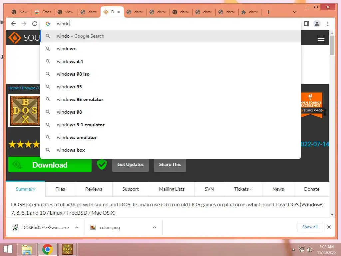The width and height of the screenshot is (341, 256).
Task: Click the star rating
Action: click(x=24, y=144)
